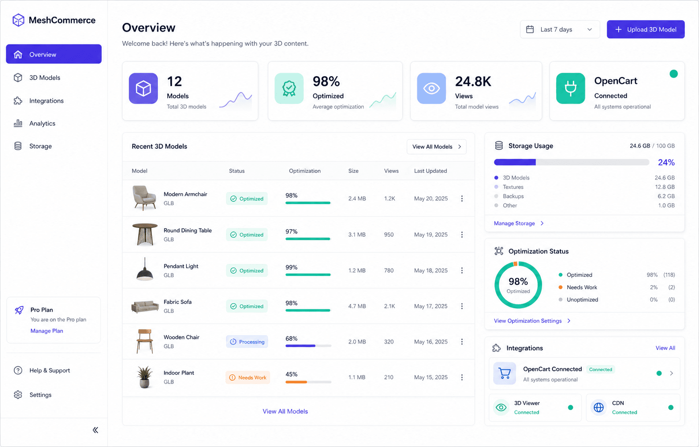Click the Views eye icon card
The width and height of the screenshot is (699, 447).
tap(431, 88)
